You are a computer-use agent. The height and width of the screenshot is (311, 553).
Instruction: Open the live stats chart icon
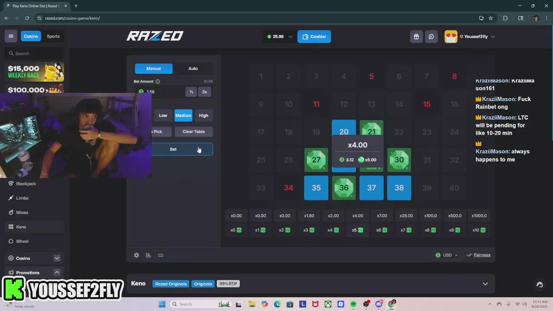(x=148, y=255)
